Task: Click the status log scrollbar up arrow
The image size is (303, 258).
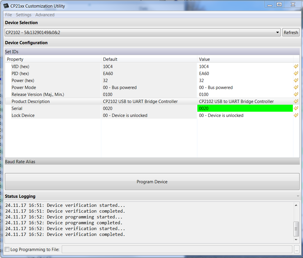Action: [296, 205]
